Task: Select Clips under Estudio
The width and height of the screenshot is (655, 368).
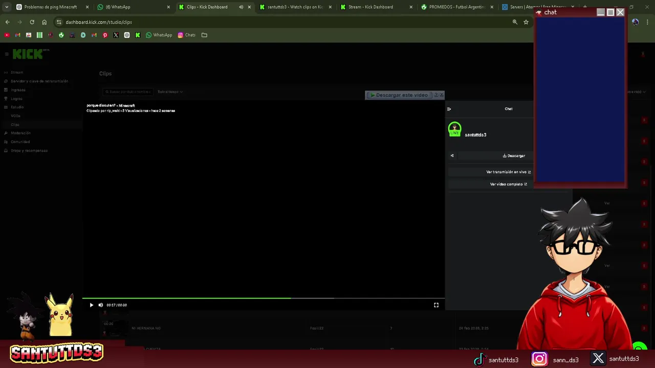Action: [x=15, y=125]
